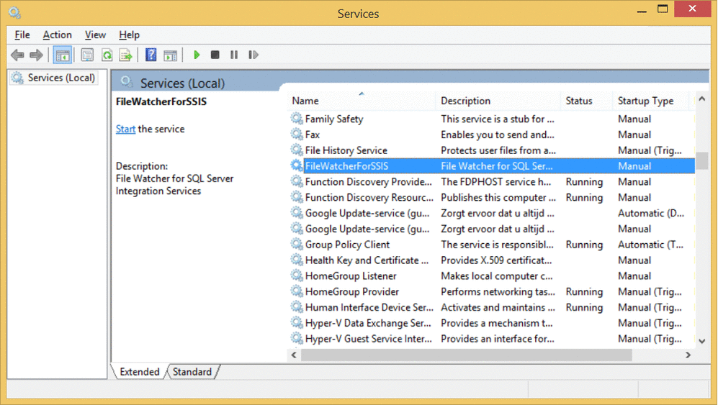The width and height of the screenshot is (718, 405).
Task: Select the Family Safety service row
Action: [492, 119]
